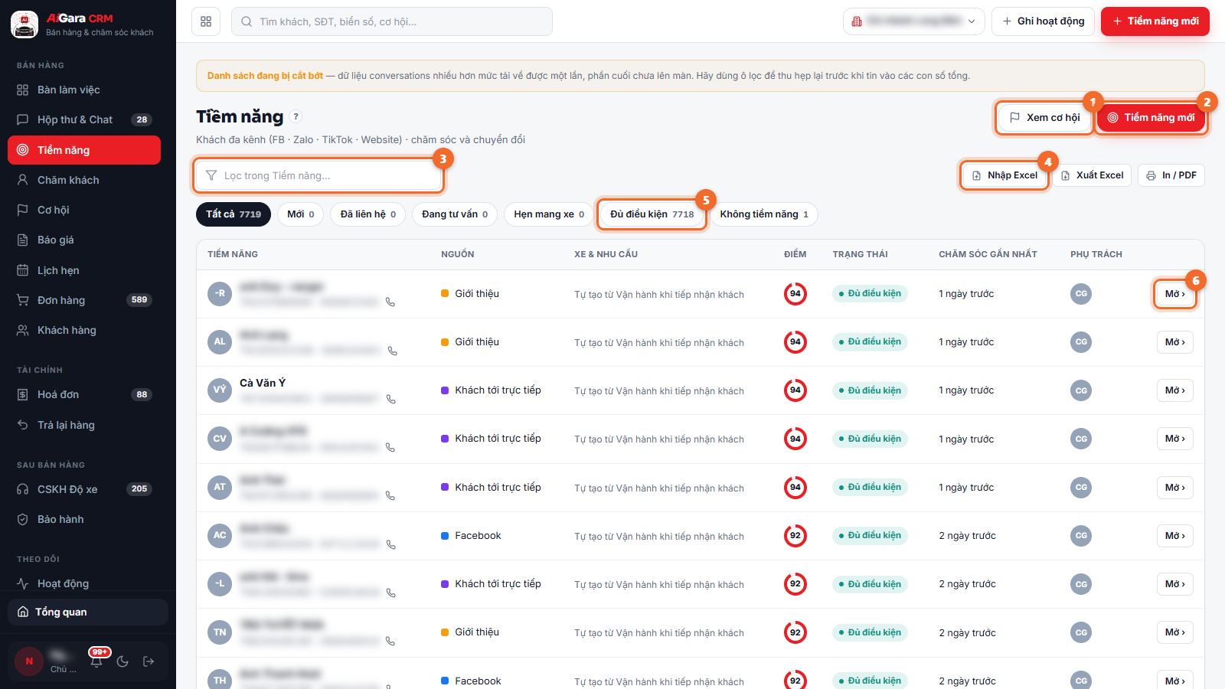The height and width of the screenshot is (689, 1225).
Task: Click Xem cơ hội button
Action: [1045, 117]
